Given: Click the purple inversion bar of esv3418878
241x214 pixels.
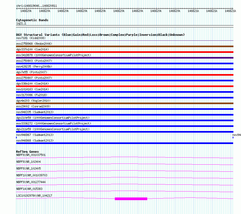Looking at the screenshot, I should (x=125, y=58).
